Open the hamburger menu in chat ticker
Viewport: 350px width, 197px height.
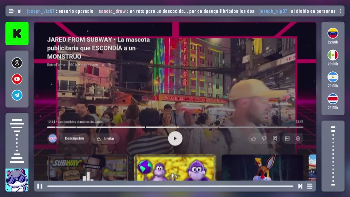coord(11,11)
